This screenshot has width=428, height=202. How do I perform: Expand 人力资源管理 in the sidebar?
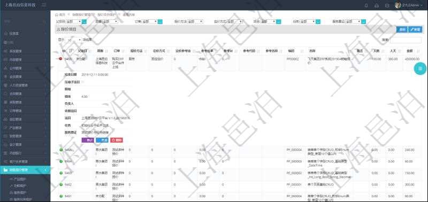pyautogui.click(x=25, y=86)
